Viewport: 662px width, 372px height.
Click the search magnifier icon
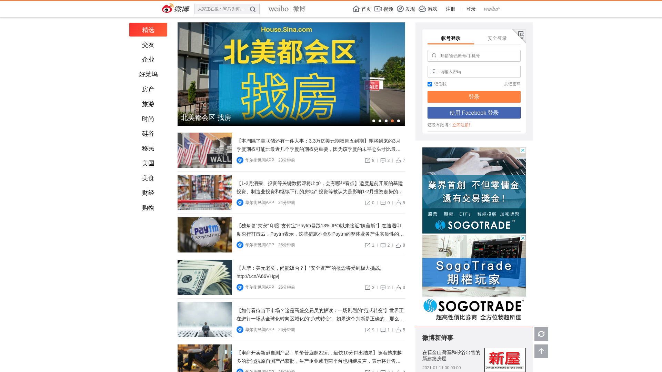point(253,9)
